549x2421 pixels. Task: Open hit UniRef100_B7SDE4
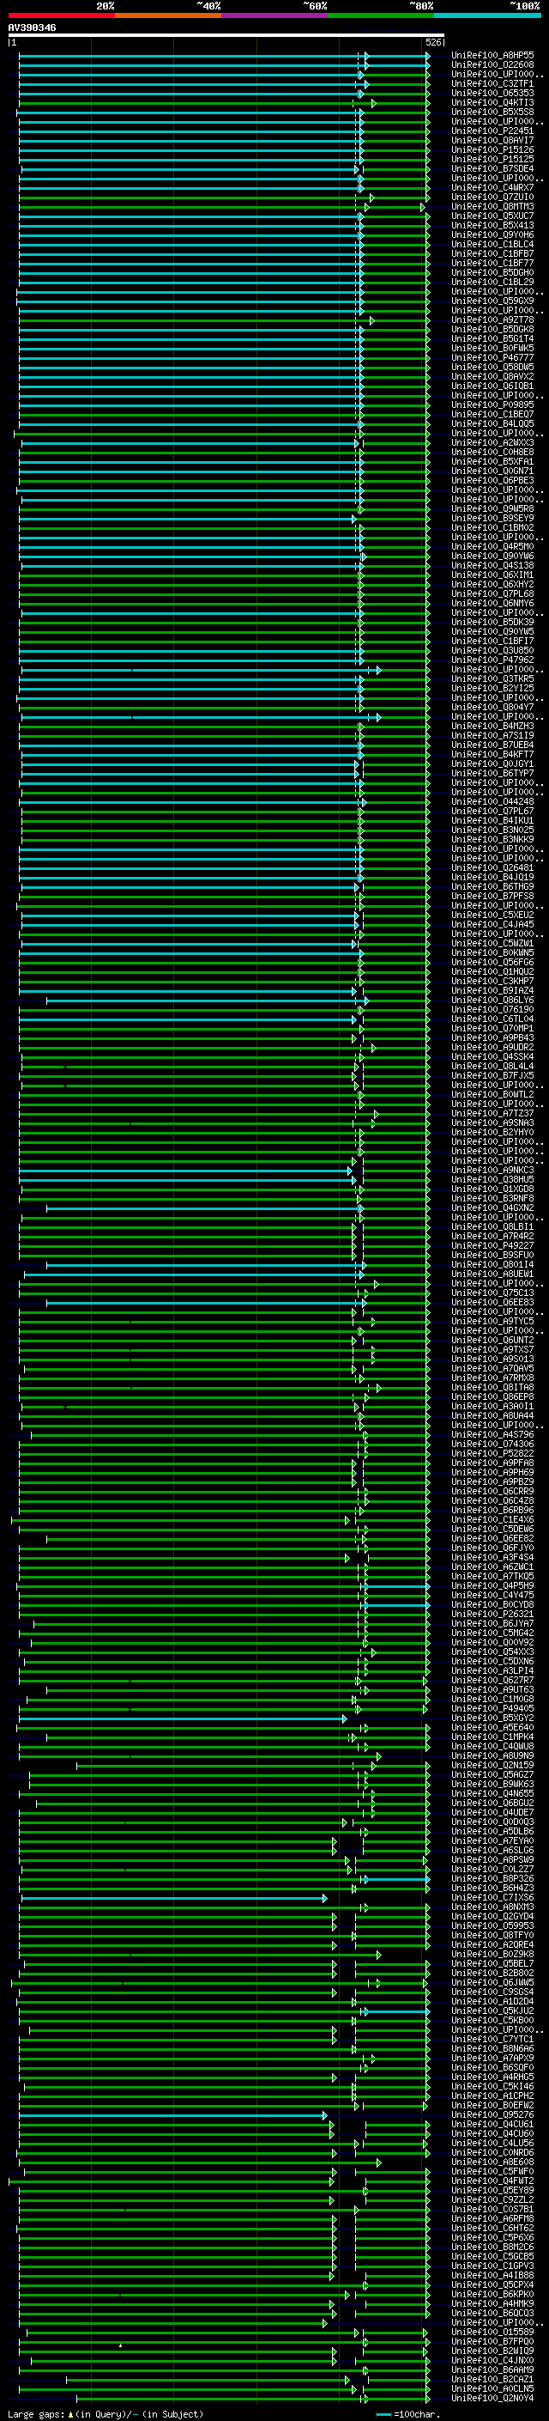(x=492, y=168)
